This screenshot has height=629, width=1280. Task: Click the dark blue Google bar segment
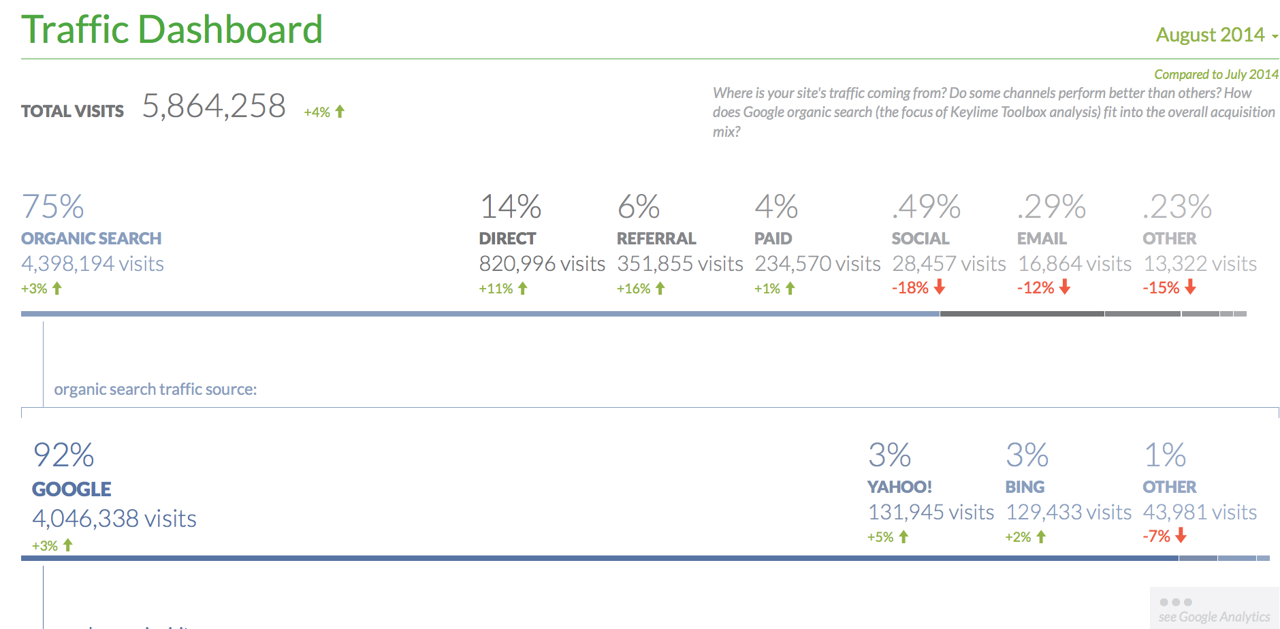point(599,558)
